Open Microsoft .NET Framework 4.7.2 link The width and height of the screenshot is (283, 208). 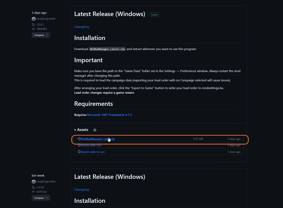(109, 115)
